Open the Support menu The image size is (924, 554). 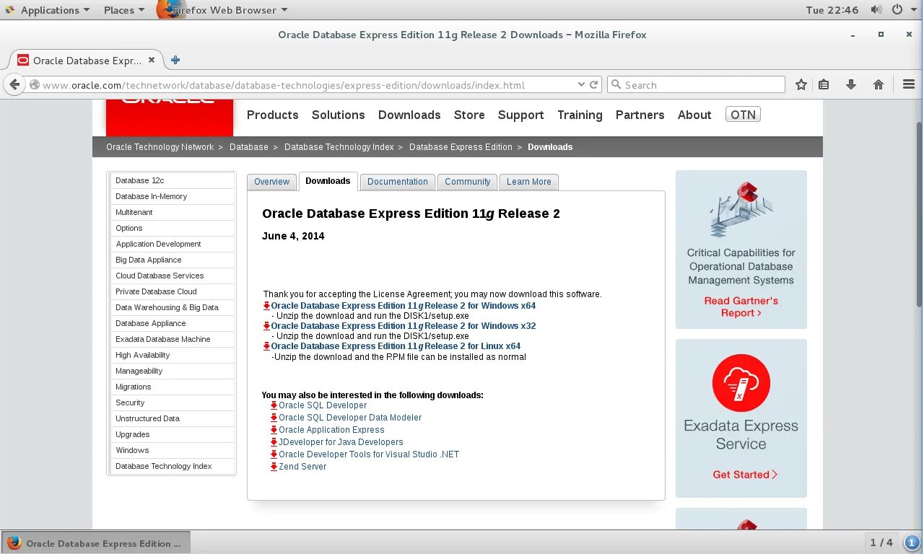coord(520,115)
